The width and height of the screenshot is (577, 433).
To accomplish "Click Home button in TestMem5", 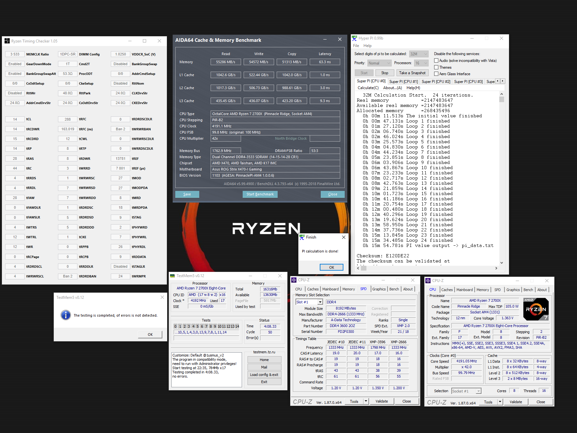I will click(264, 360).
